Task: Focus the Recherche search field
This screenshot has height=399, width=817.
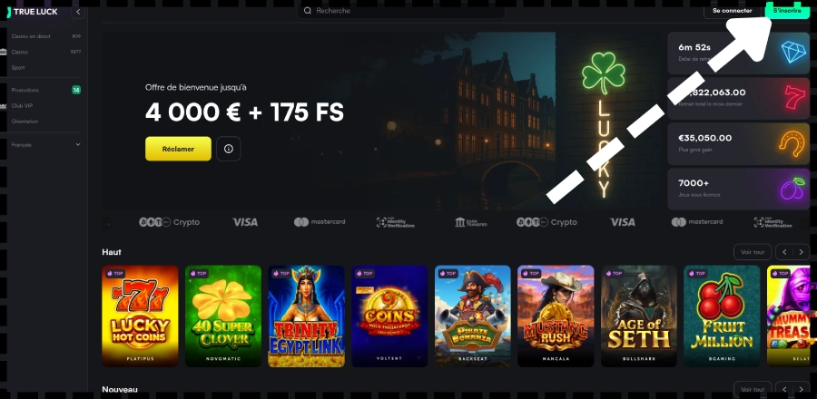Action: [x=400, y=10]
